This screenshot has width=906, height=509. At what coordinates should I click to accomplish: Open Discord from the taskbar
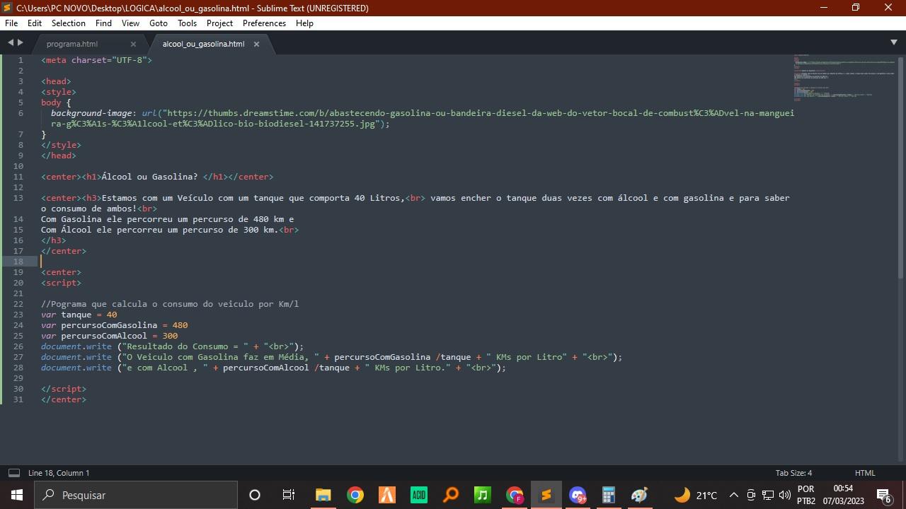(578, 495)
